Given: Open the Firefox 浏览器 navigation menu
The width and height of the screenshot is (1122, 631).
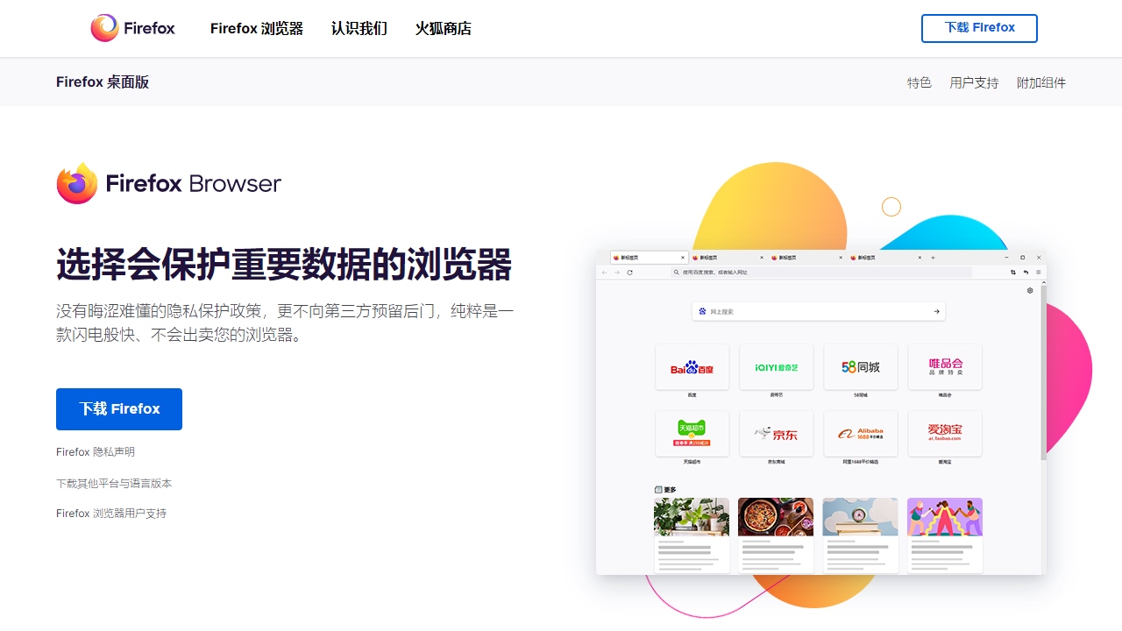Looking at the screenshot, I should click(x=257, y=28).
